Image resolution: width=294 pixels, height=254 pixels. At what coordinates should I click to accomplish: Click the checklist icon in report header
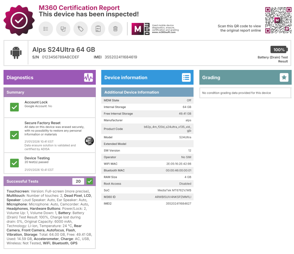pyautogui.click(x=46, y=29)
